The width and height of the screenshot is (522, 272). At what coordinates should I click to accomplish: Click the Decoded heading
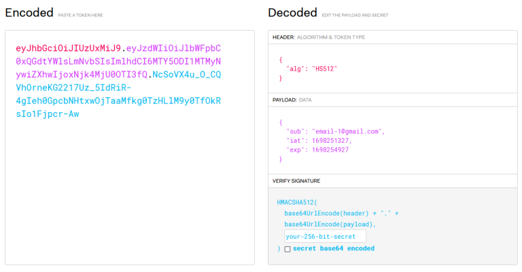[x=292, y=12]
